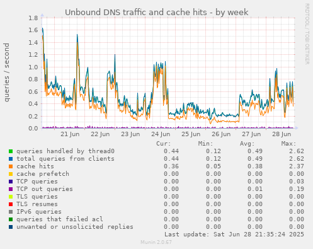313x249 pixels.
Task: Click the '25 Jun' x-axis date label
Action: tap(191, 134)
